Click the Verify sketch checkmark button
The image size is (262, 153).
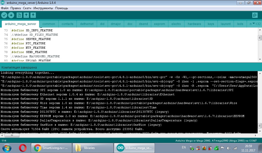pyautogui.click(x=4, y=15)
